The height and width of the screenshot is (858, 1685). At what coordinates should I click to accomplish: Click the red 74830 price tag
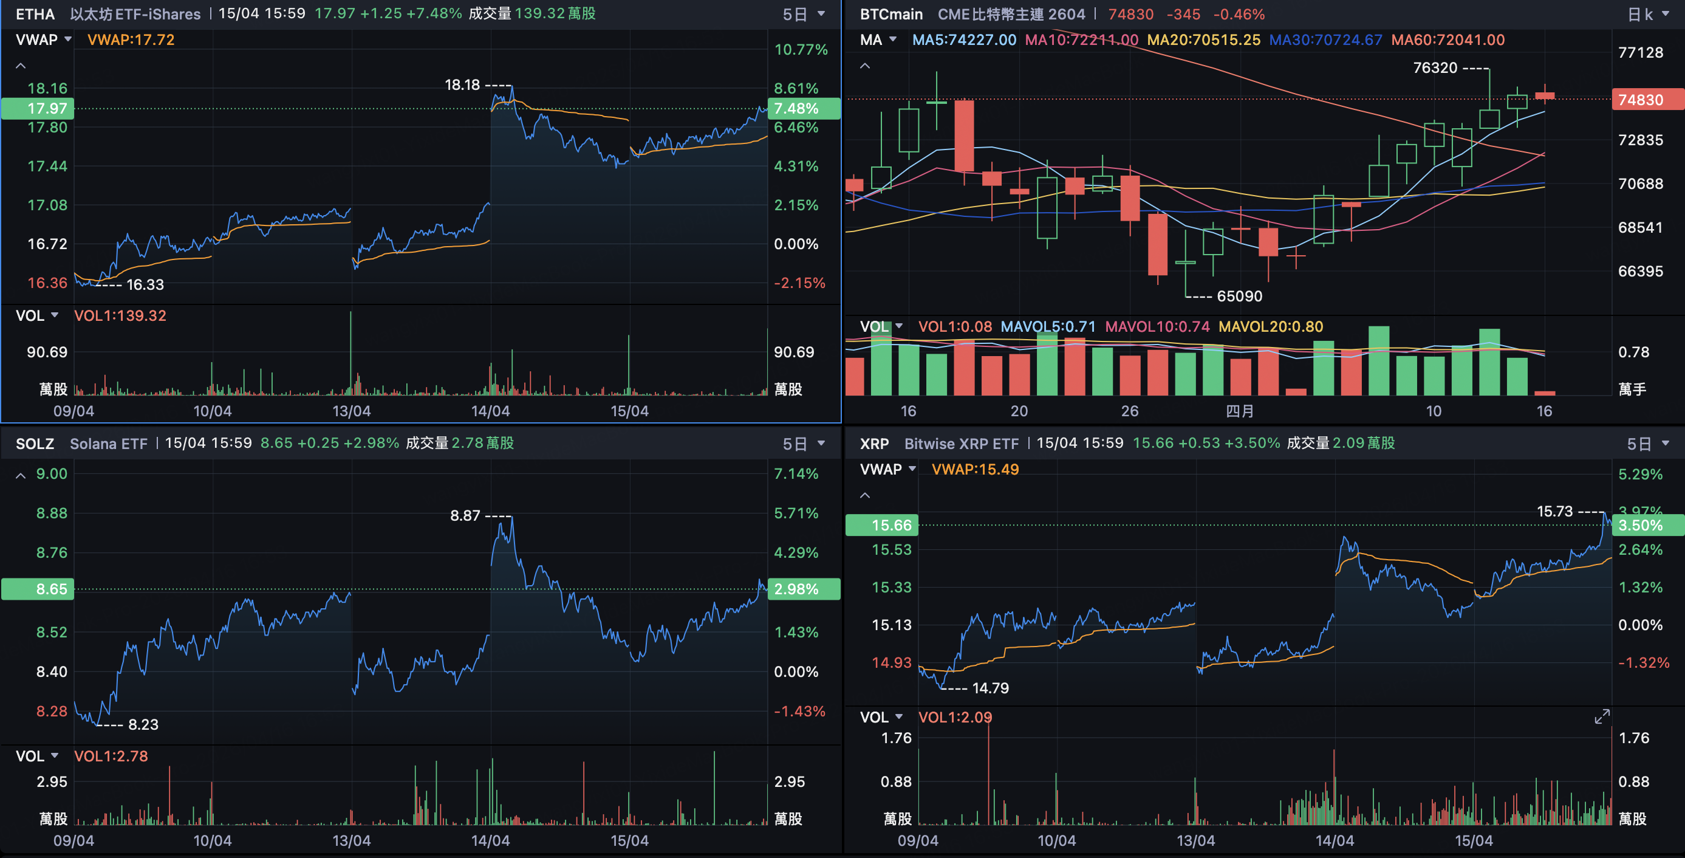1646,100
